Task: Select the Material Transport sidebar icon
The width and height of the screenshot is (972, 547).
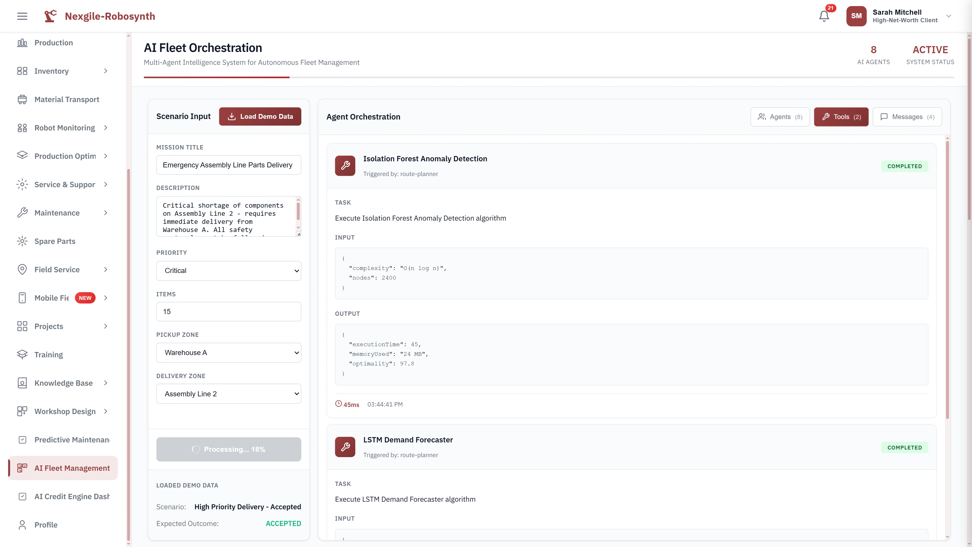Action: [x=22, y=99]
